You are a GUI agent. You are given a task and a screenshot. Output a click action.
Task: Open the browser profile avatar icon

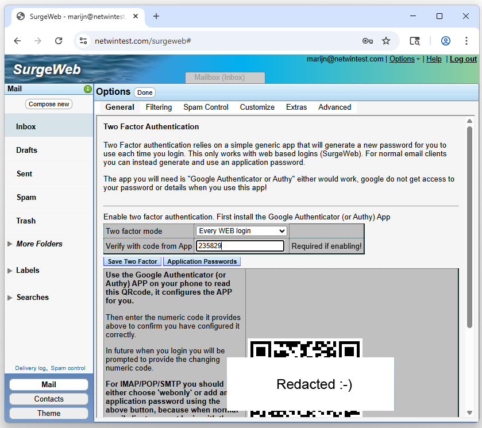coord(445,41)
